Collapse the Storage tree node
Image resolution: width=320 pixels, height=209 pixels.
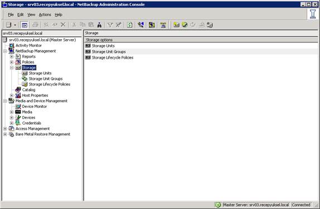[x=12, y=68]
